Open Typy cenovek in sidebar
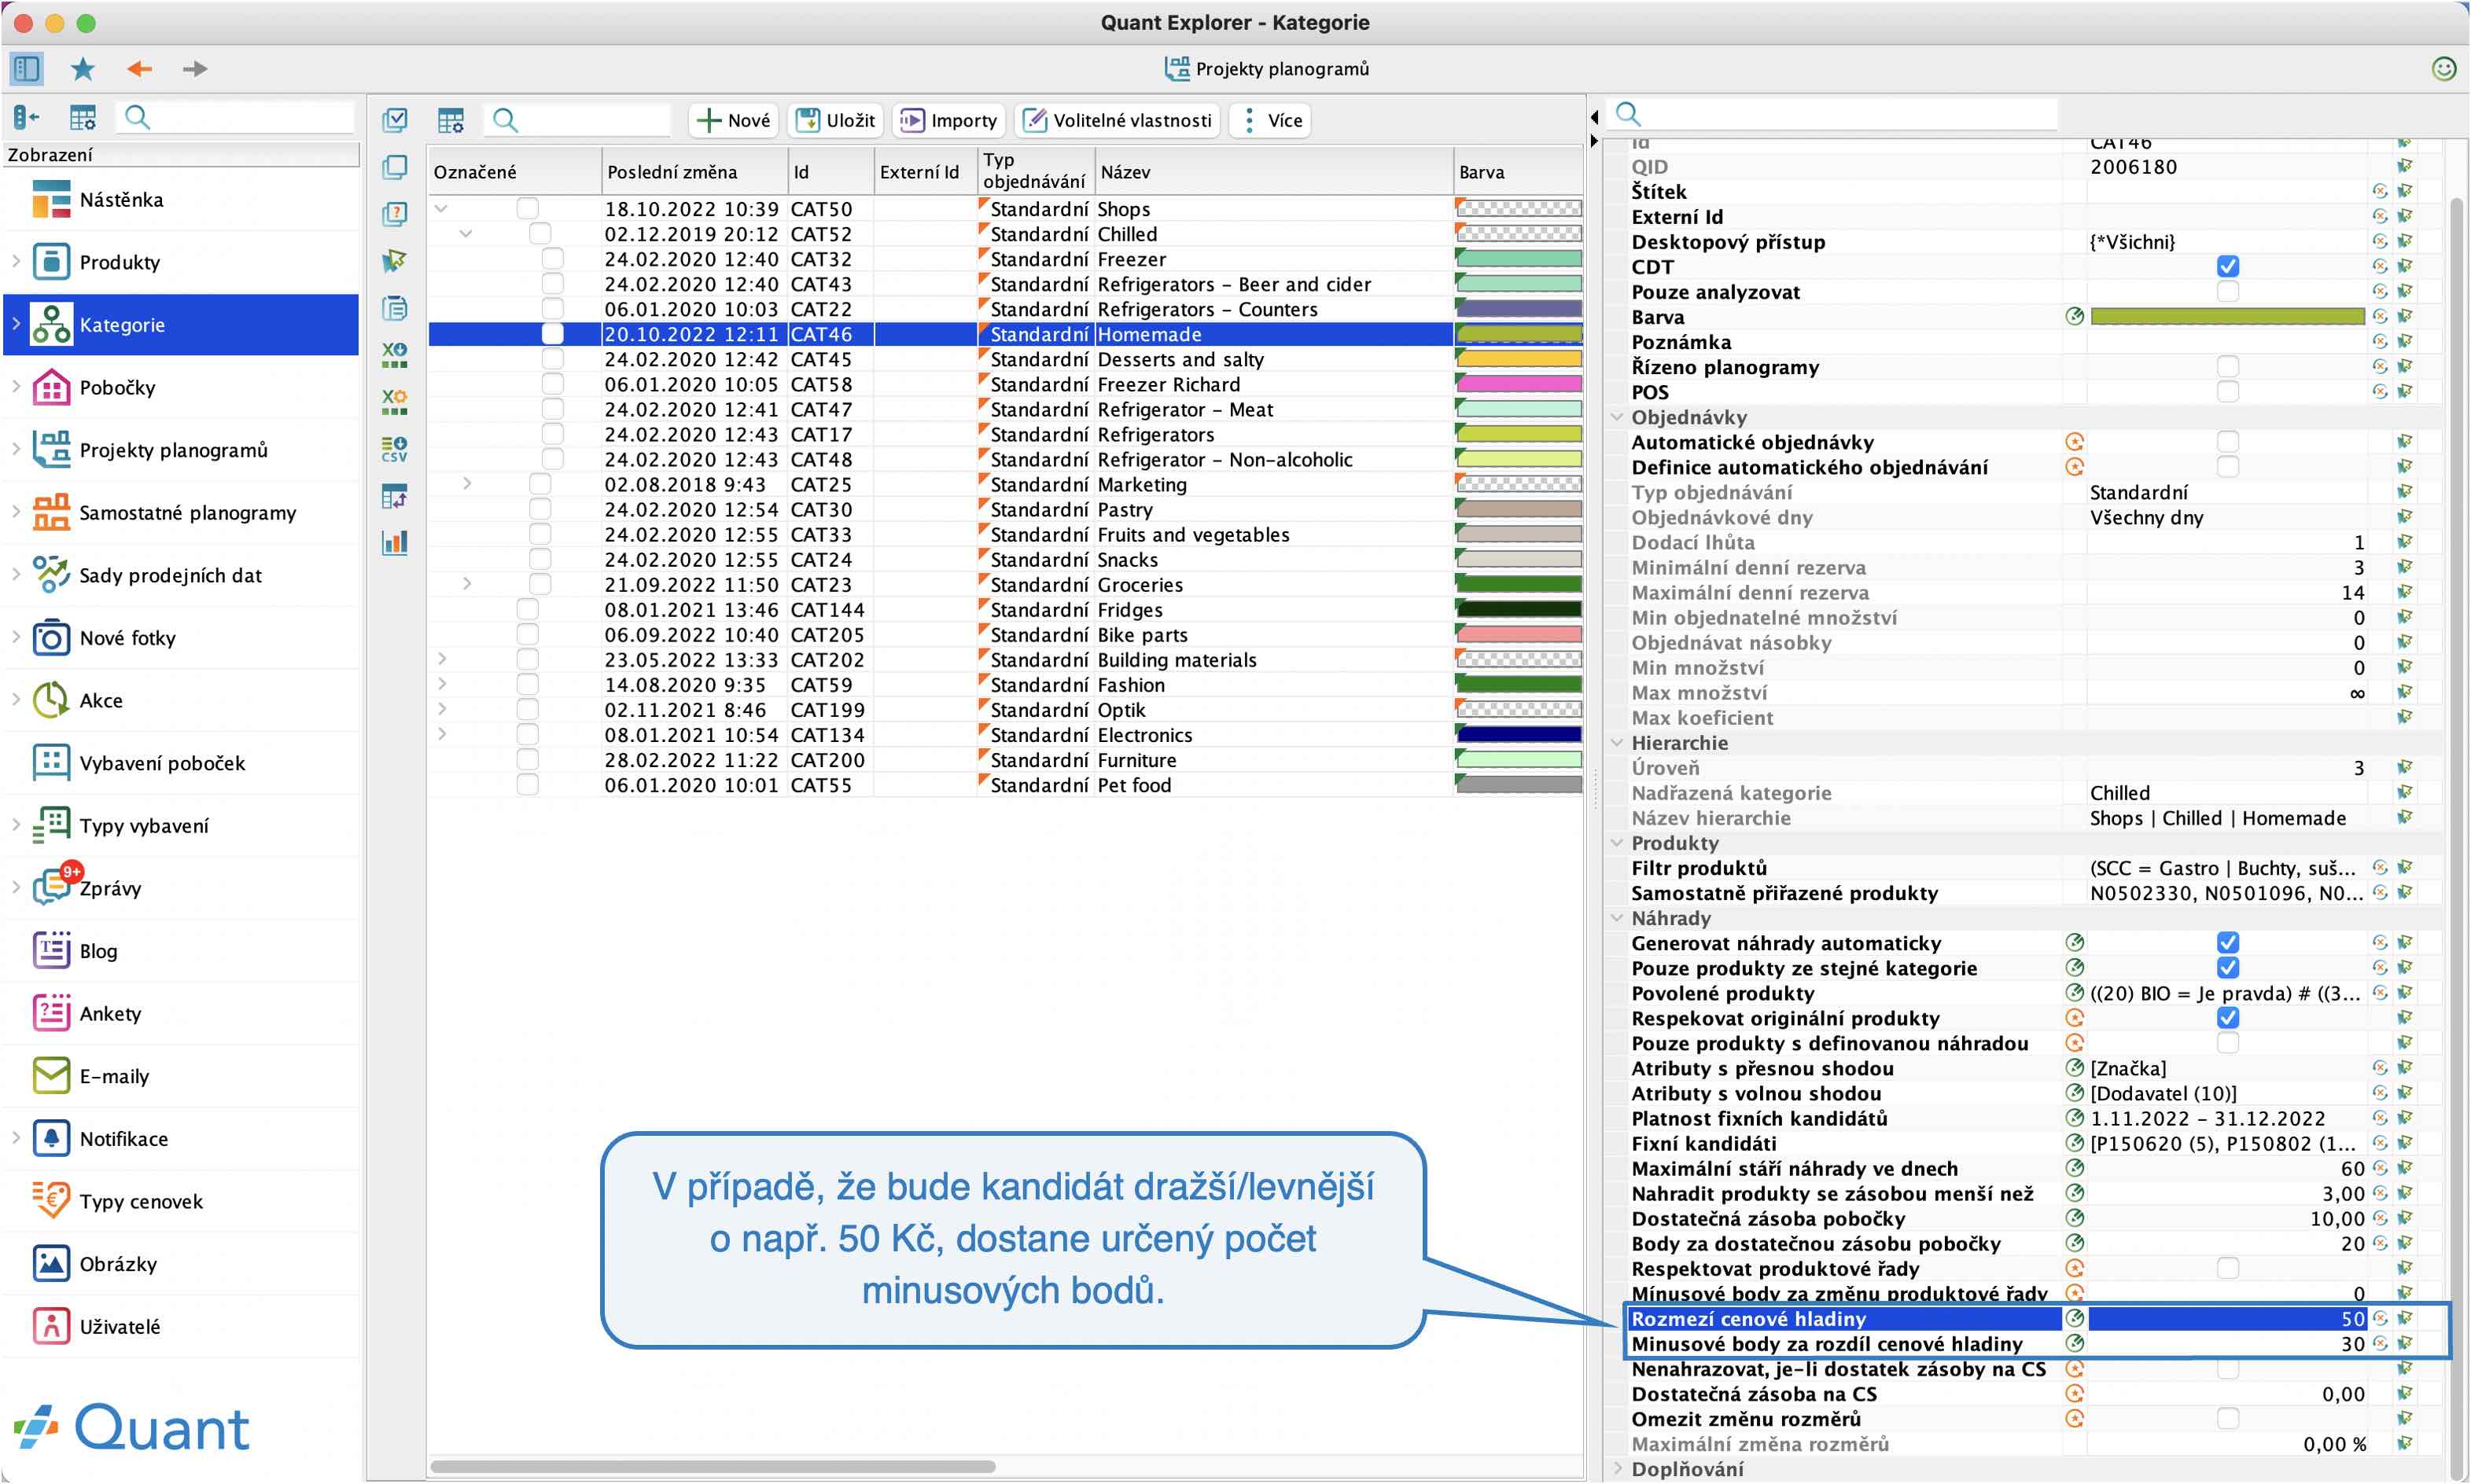This screenshot has width=2471, height=1484. click(181, 1201)
